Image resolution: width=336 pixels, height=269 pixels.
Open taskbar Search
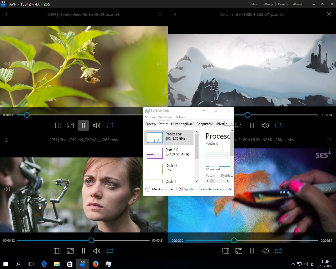tap(18, 264)
